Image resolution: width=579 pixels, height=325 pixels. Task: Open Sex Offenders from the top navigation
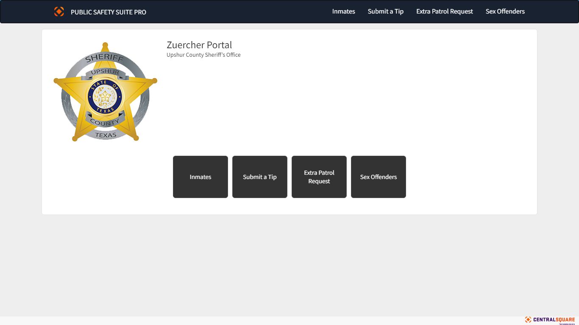[x=505, y=11]
